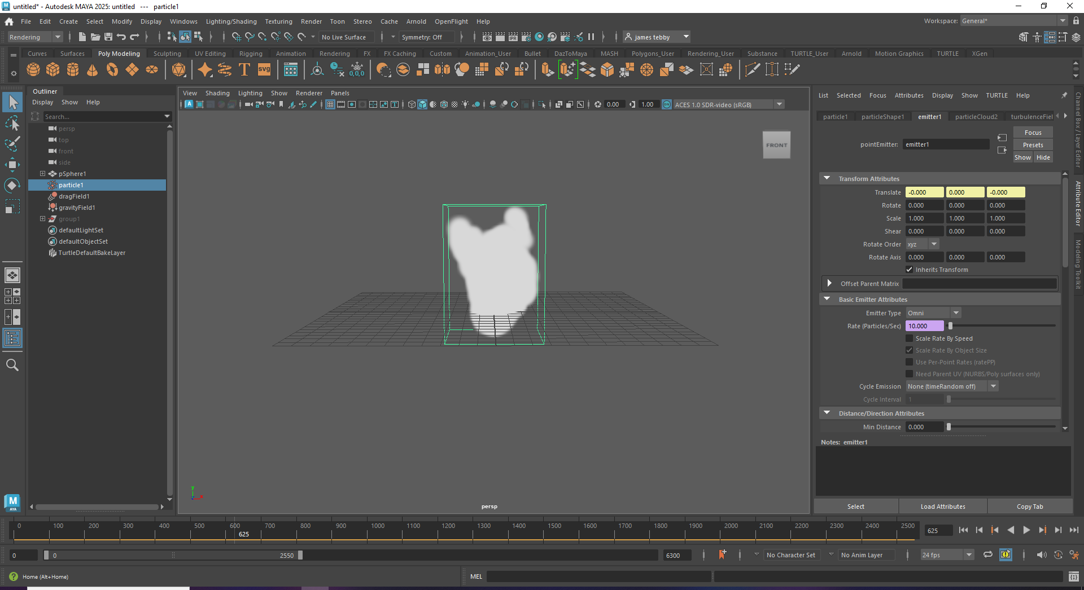Create a Type text object
Viewport: 1084px width, 590px height.
pyautogui.click(x=244, y=69)
